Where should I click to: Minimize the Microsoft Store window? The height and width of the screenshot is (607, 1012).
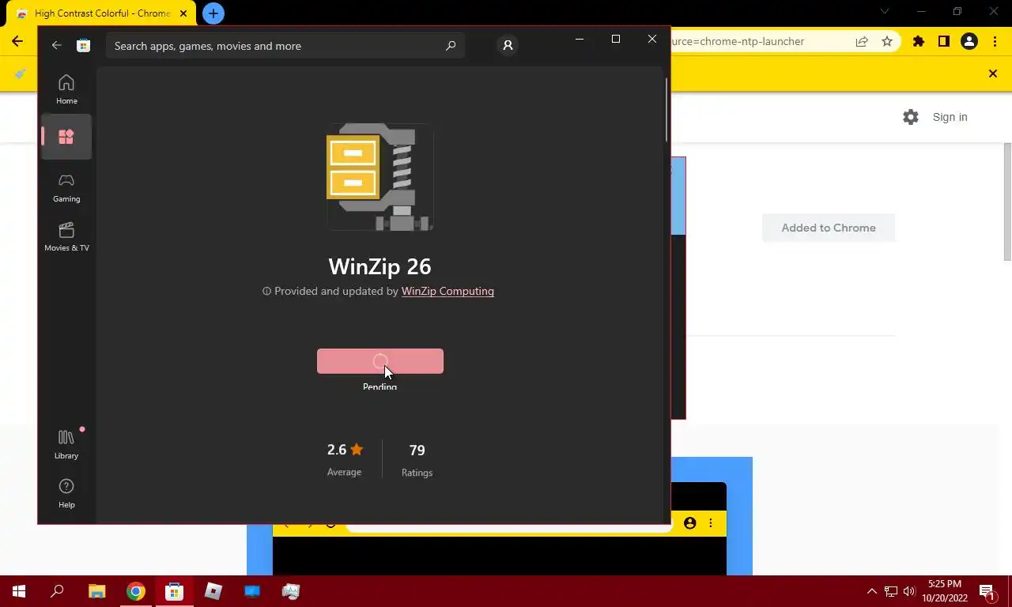tap(580, 39)
